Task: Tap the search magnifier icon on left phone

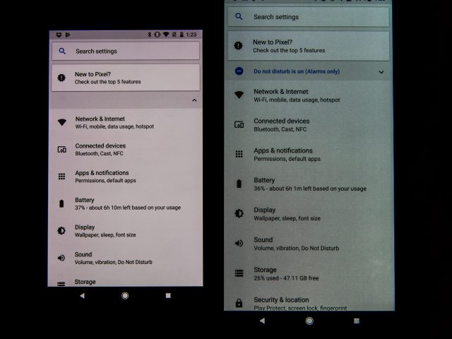Action: [x=63, y=51]
